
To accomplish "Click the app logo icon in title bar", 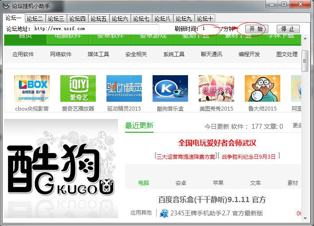I will [x=6, y=6].
